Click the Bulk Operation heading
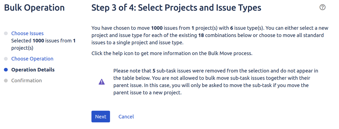Viewport: 339px width, 129px height. tap(34, 8)
